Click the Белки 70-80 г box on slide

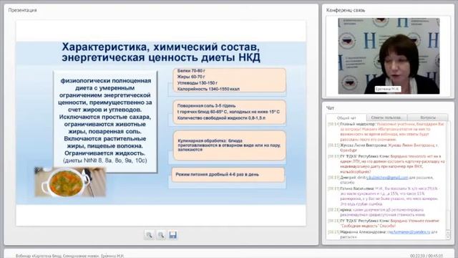point(229,80)
